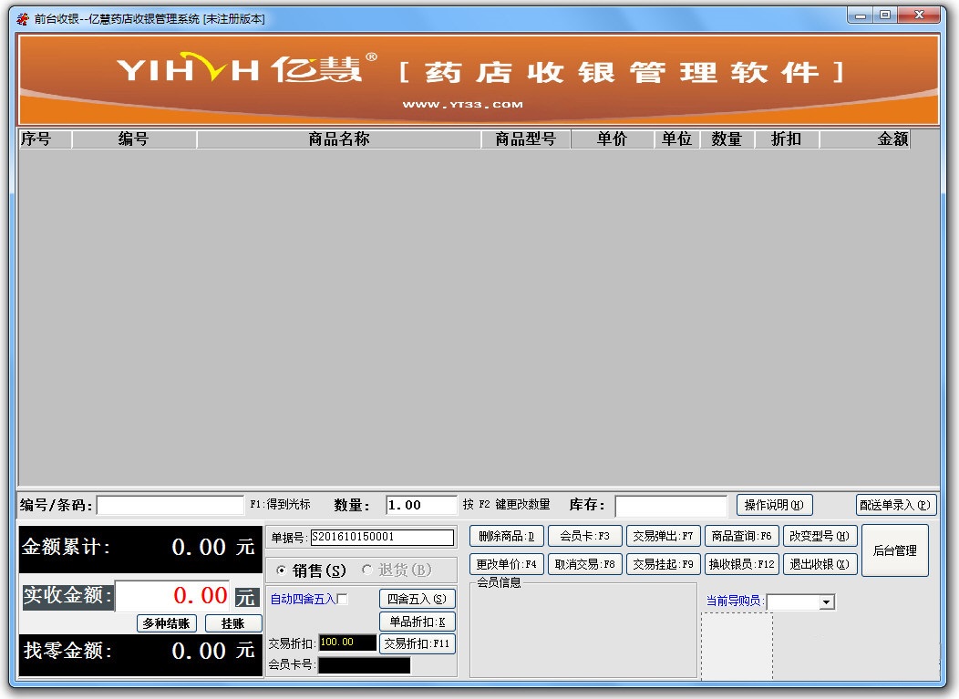The image size is (959, 699).
Task: Click 交易挂起:F9 button
Action: (663, 564)
